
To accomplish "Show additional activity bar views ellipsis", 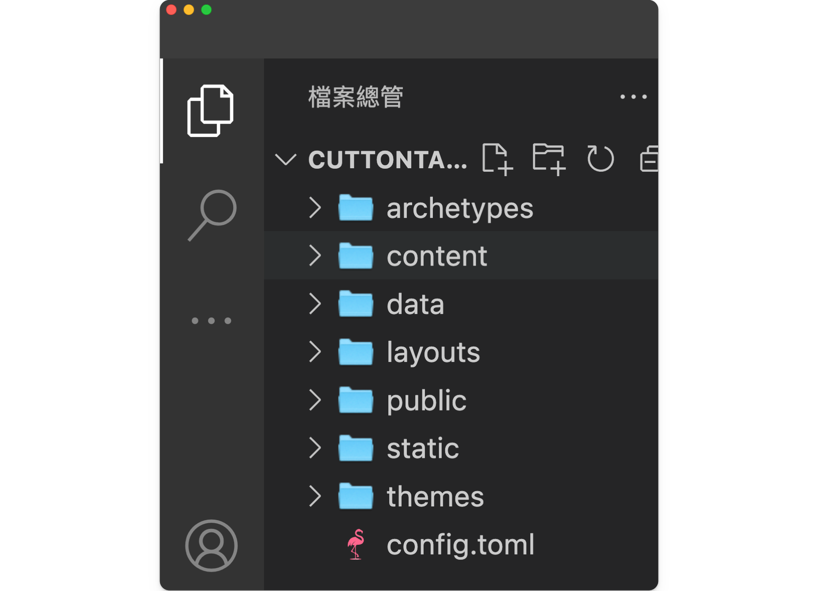I will tap(212, 321).
